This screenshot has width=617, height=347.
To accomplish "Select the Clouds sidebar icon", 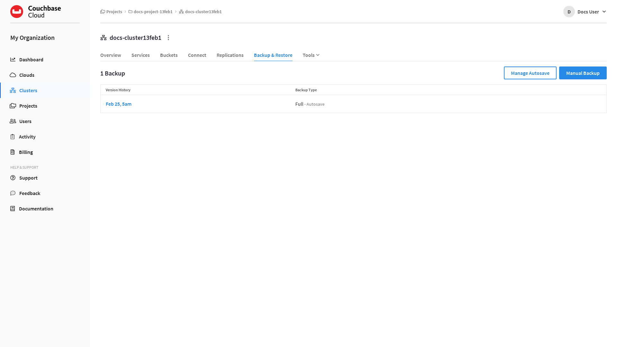I will point(13,75).
